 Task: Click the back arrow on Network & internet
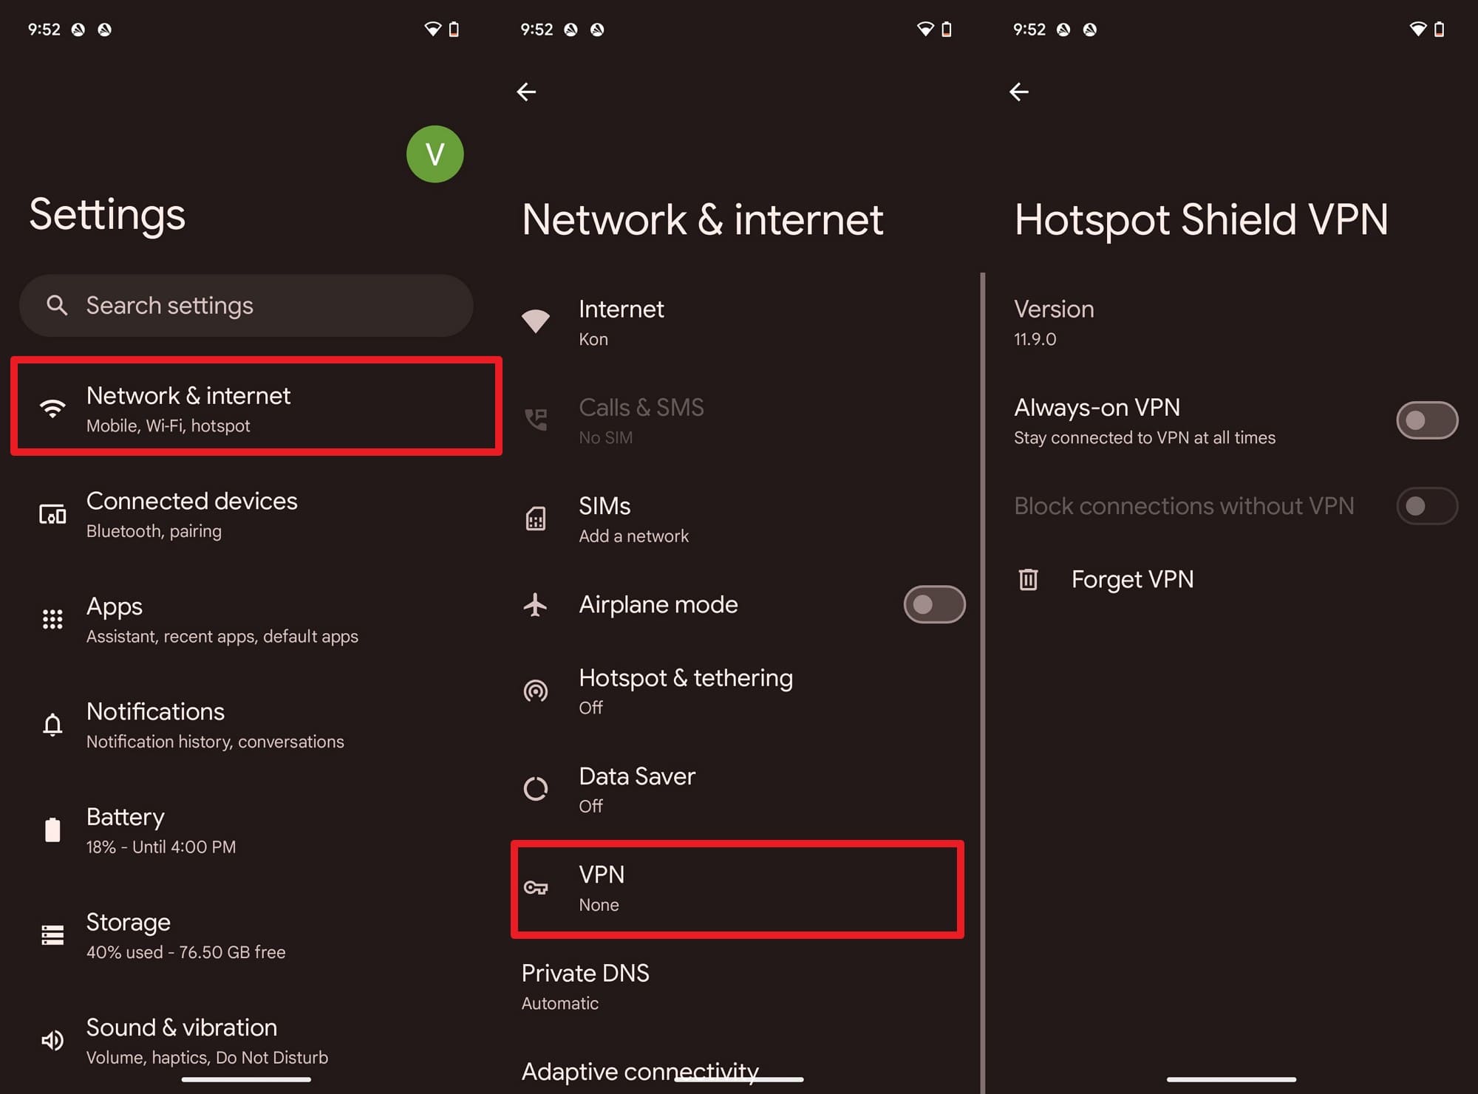(526, 92)
